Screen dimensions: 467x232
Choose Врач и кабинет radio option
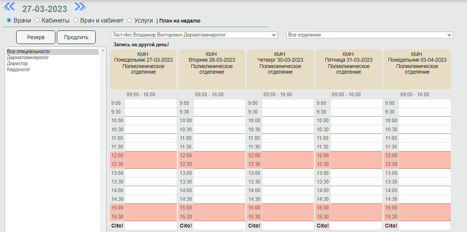(76, 21)
